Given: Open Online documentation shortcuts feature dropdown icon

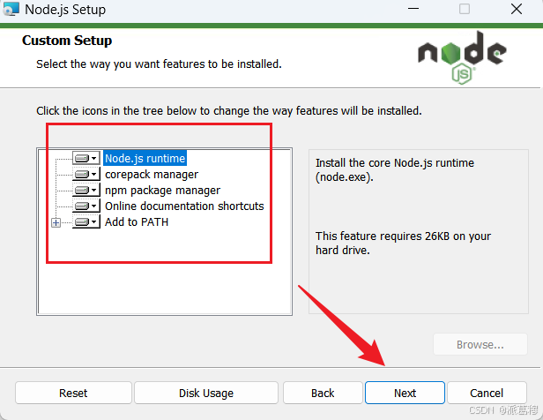Looking at the screenshot, I should tap(86, 206).
